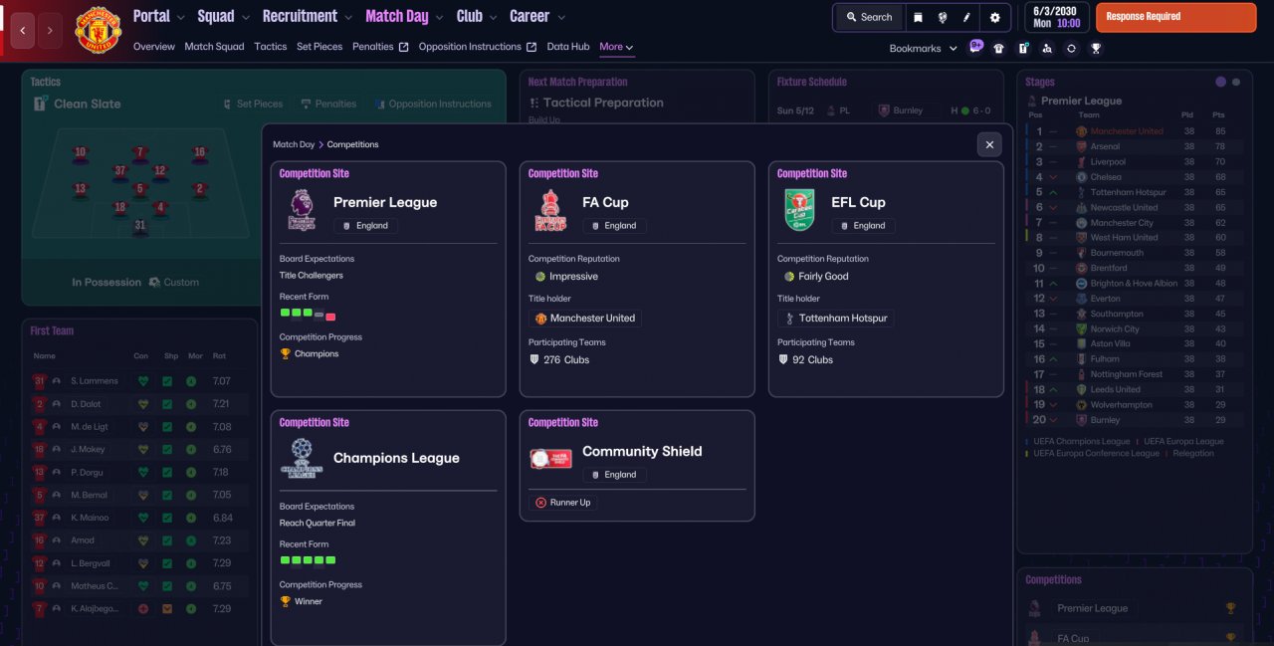Open Tottenham Hotspur title holder link

(834, 319)
